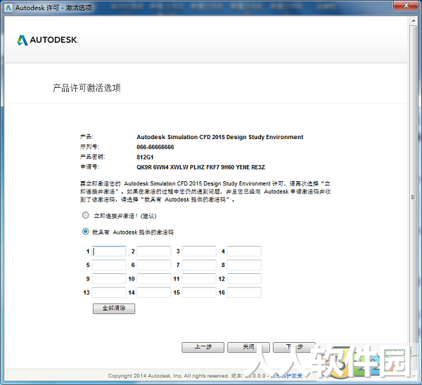Click activation code field 16

pyautogui.click(x=244, y=292)
